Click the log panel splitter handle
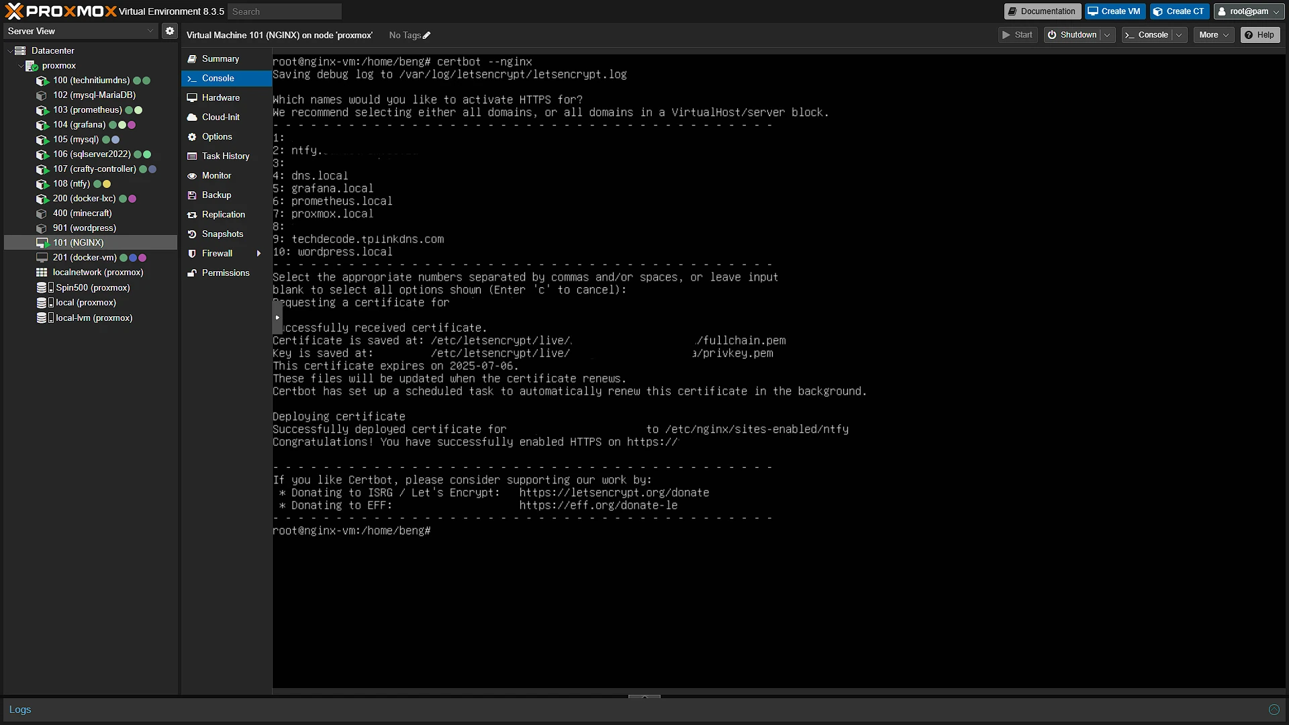Image resolution: width=1289 pixels, height=725 pixels. click(x=644, y=696)
